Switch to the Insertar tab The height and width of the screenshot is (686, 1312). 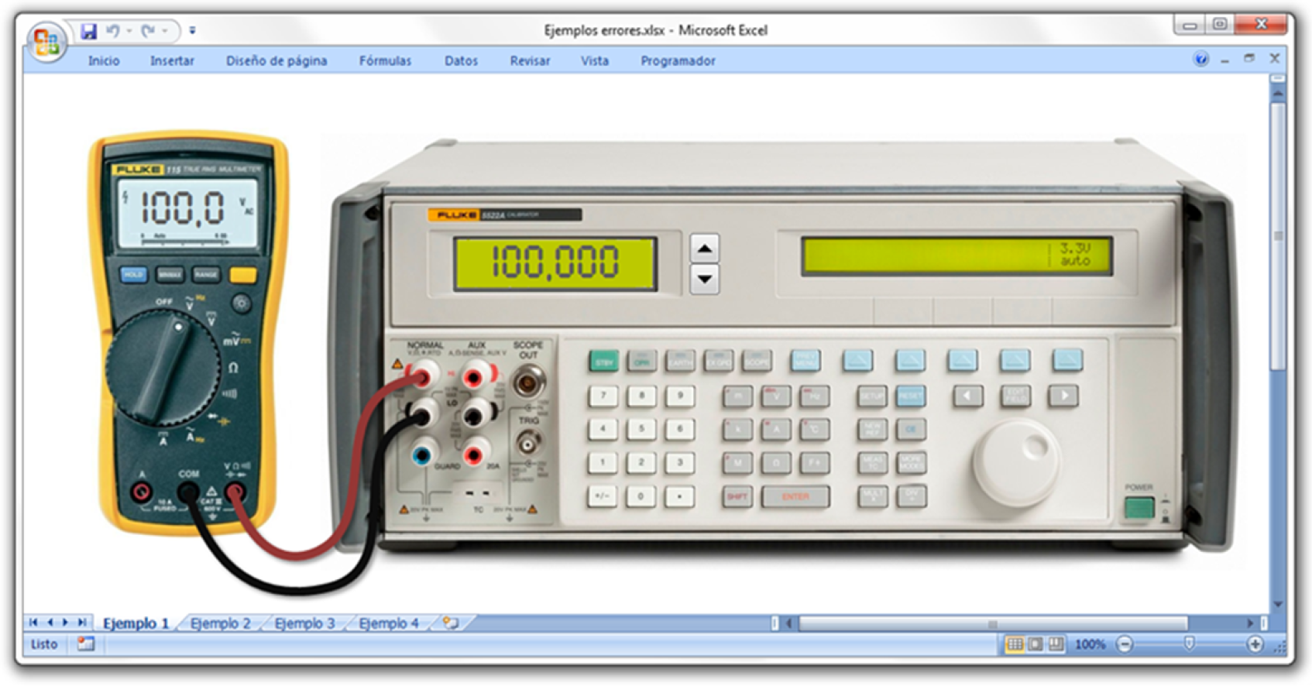(x=172, y=60)
